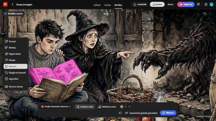Open the feedback chat icon
The image size is (216, 121).
(198, 5)
